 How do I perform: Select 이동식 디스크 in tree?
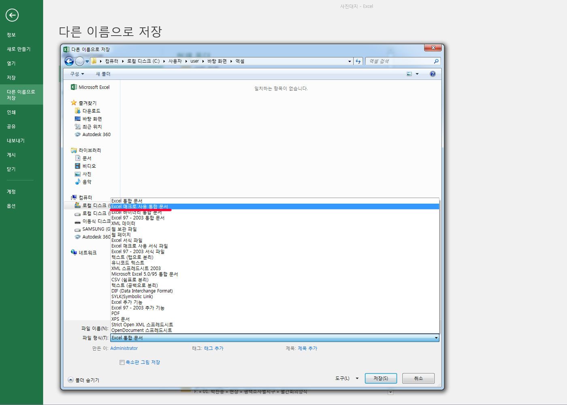92,222
